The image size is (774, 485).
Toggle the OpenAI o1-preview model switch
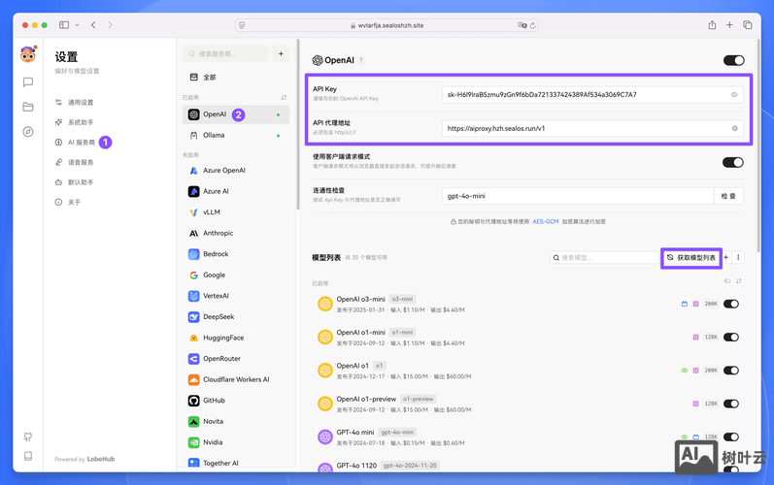(x=731, y=404)
